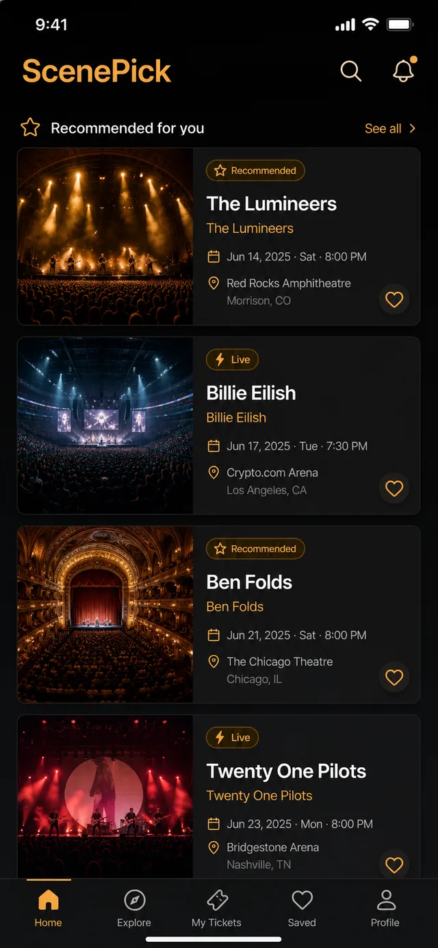The height and width of the screenshot is (948, 438).
Task: Favorite The Lumineers event with the heart
Action: pos(394,299)
